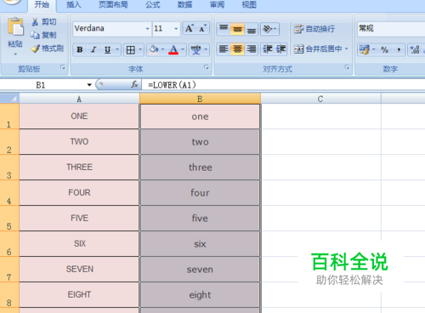The image size is (425, 313).
Task: Click the fx insert function icon
Action: 134,84
